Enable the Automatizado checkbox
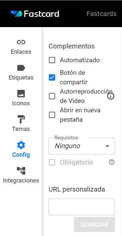Image resolution: width=122 pixels, height=236 pixels. coord(52,60)
